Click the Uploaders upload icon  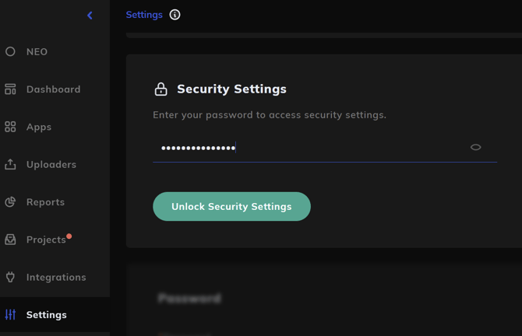[x=10, y=164]
